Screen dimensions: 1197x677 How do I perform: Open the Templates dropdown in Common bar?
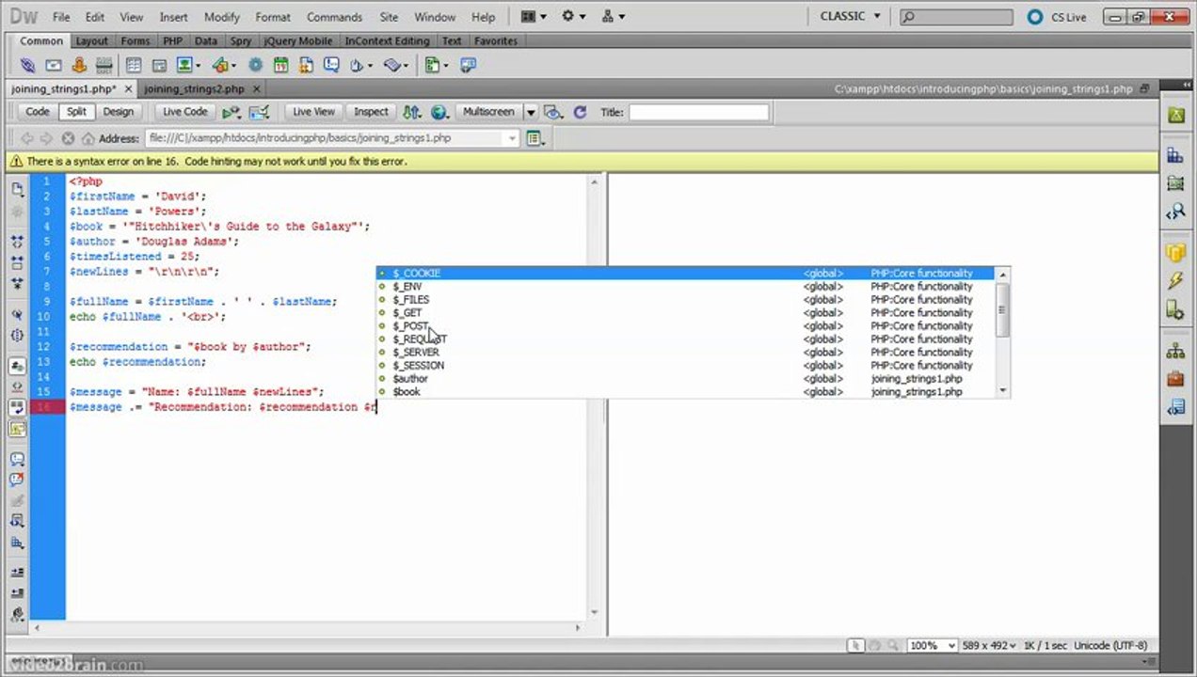[x=436, y=66]
